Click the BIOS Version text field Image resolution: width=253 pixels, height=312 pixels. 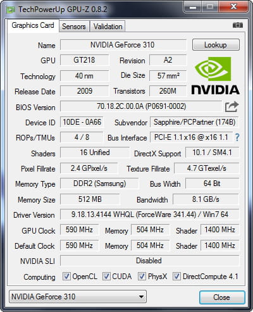[141, 106]
